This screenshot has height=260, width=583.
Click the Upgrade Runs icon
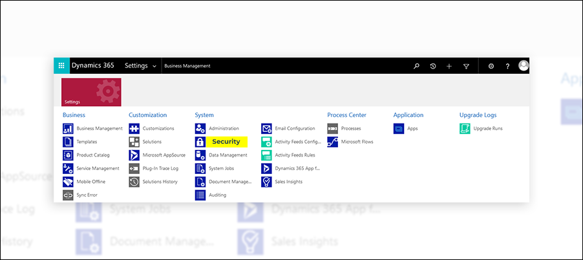point(465,129)
